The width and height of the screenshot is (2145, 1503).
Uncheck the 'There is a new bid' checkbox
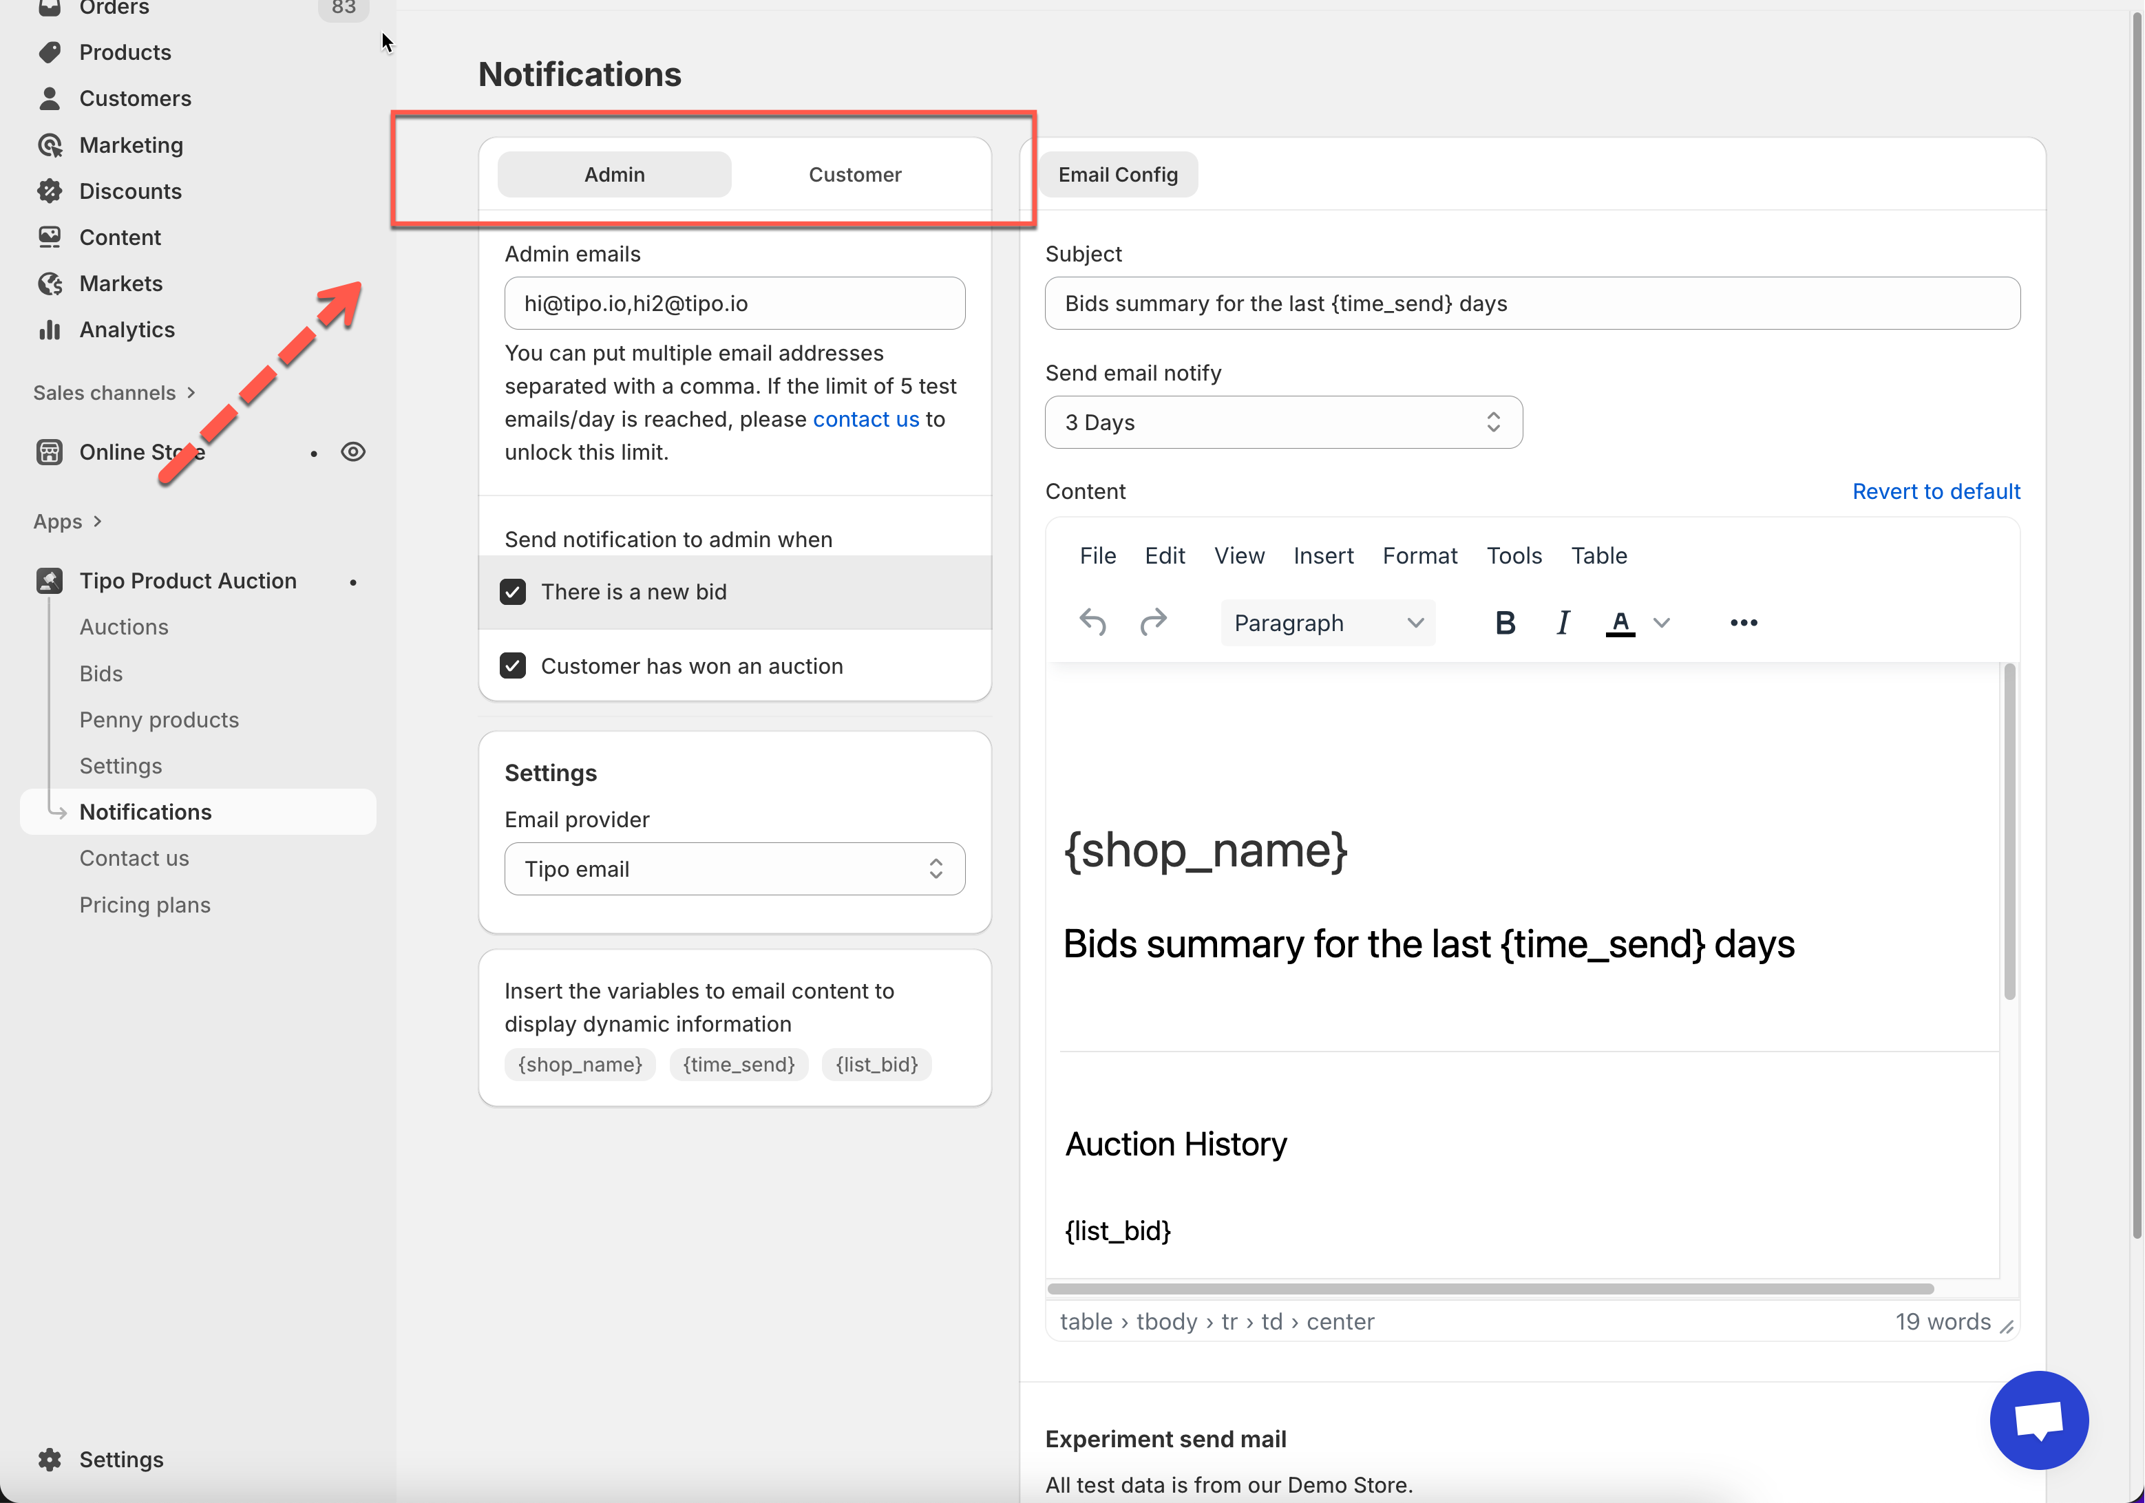(513, 593)
